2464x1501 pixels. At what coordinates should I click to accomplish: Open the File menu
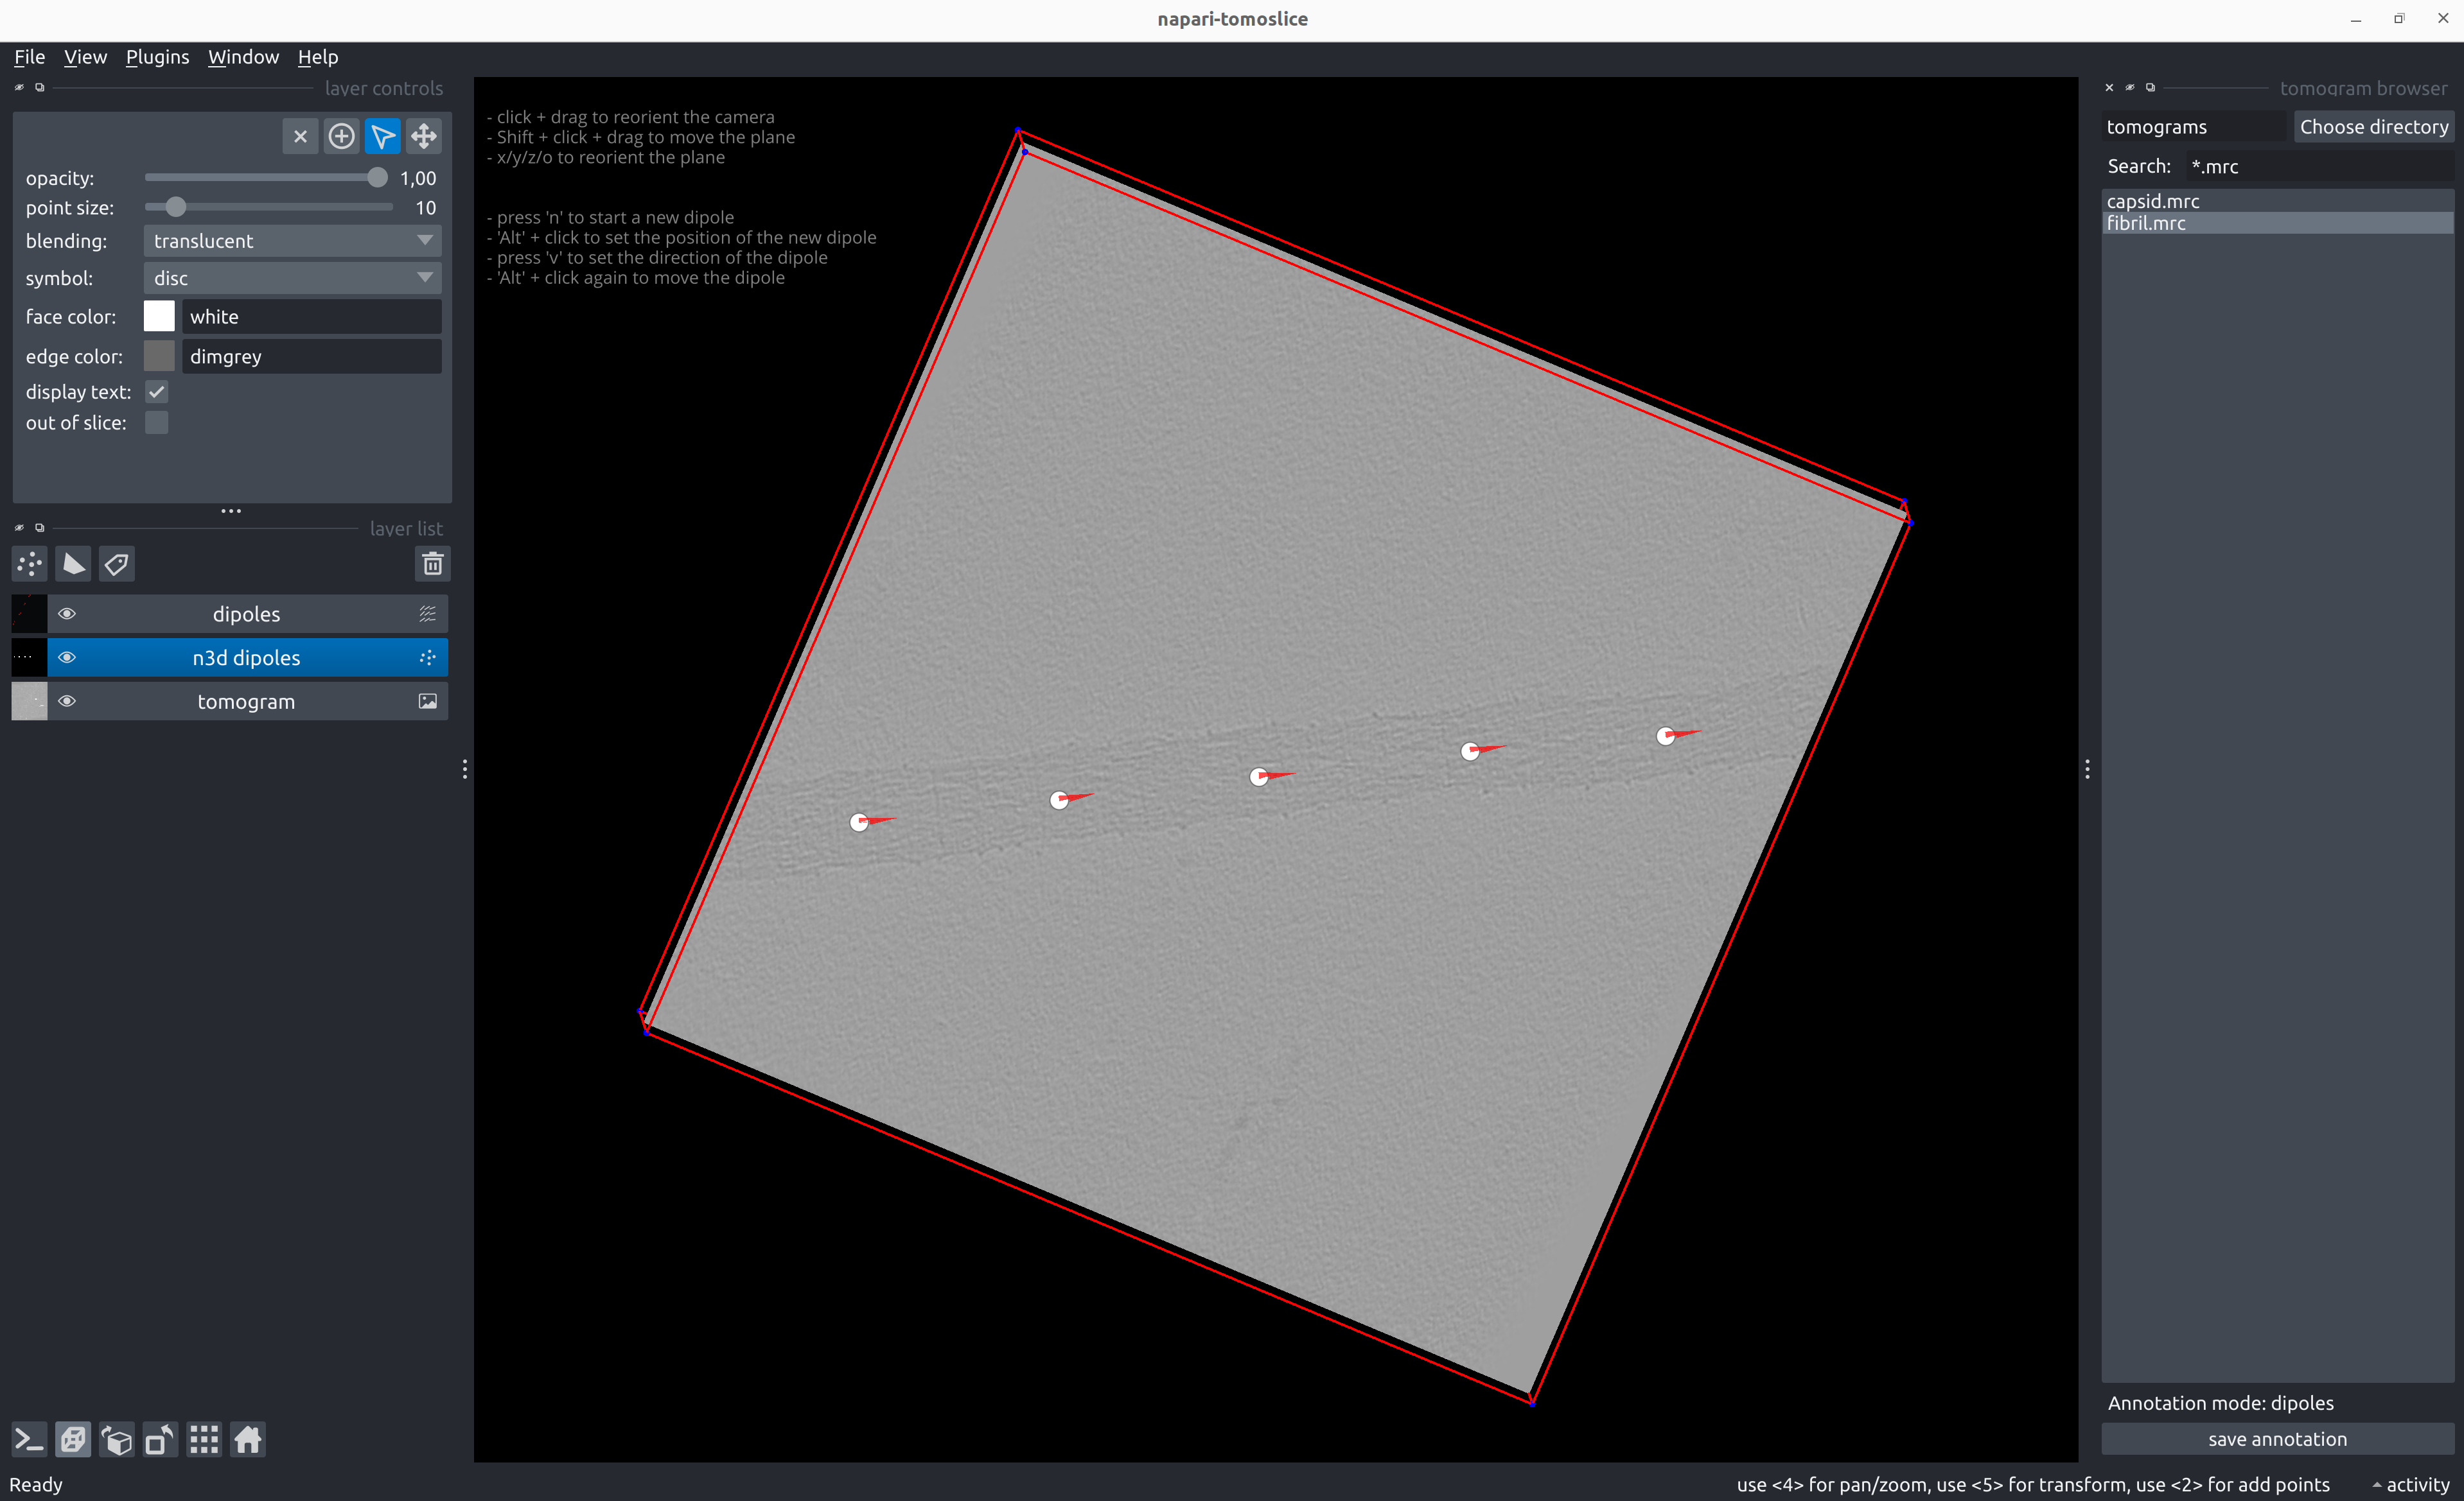coord(29,57)
